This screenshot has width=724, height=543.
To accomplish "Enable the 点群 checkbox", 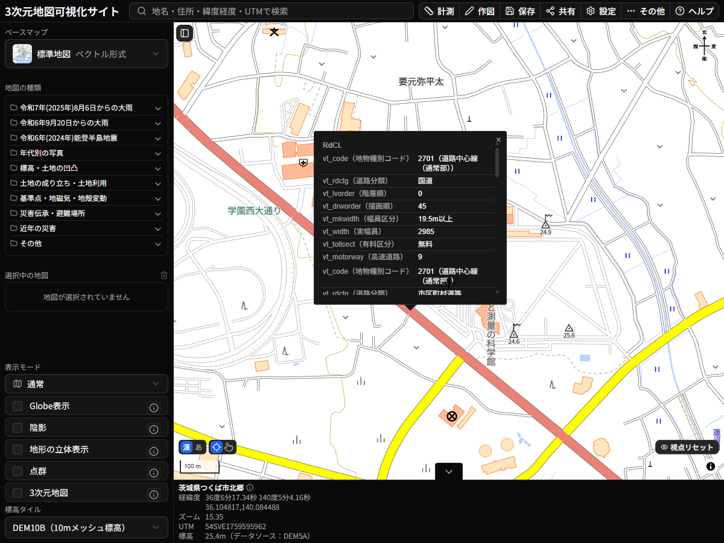I will (17, 471).
